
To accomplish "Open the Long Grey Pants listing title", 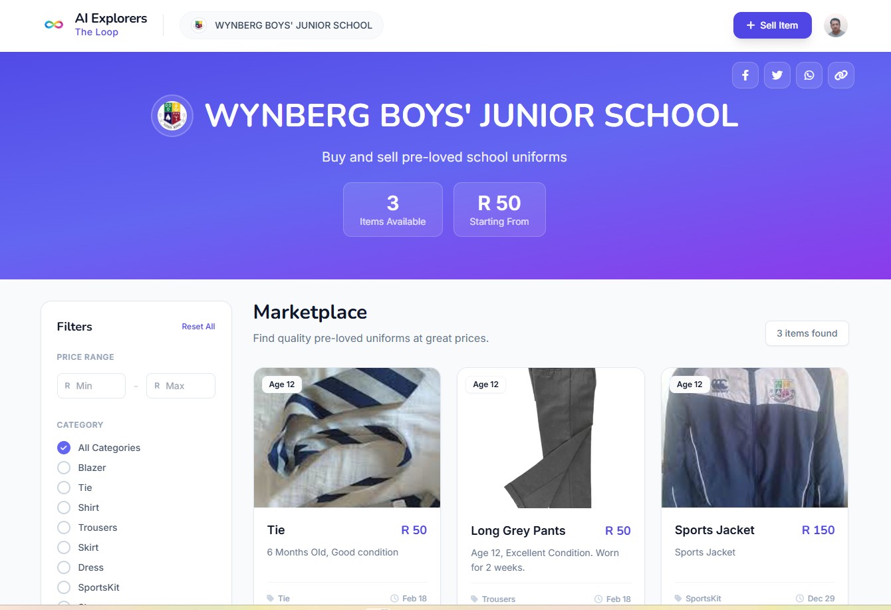I will [x=518, y=531].
